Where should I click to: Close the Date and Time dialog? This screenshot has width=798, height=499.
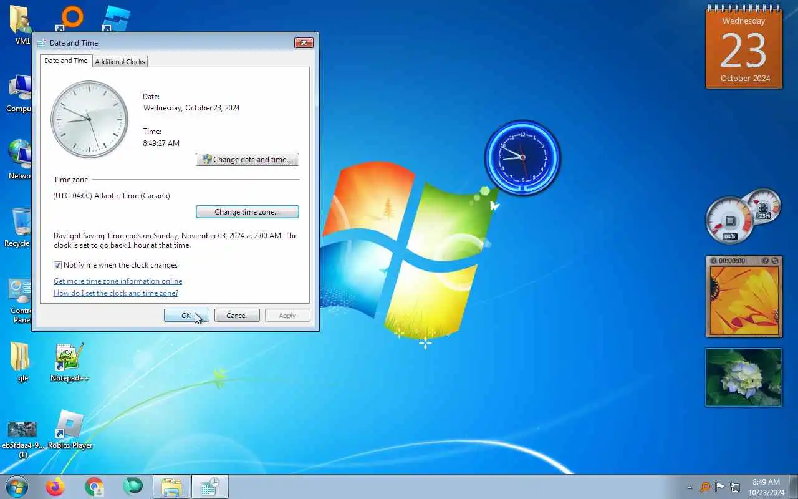click(x=304, y=43)
